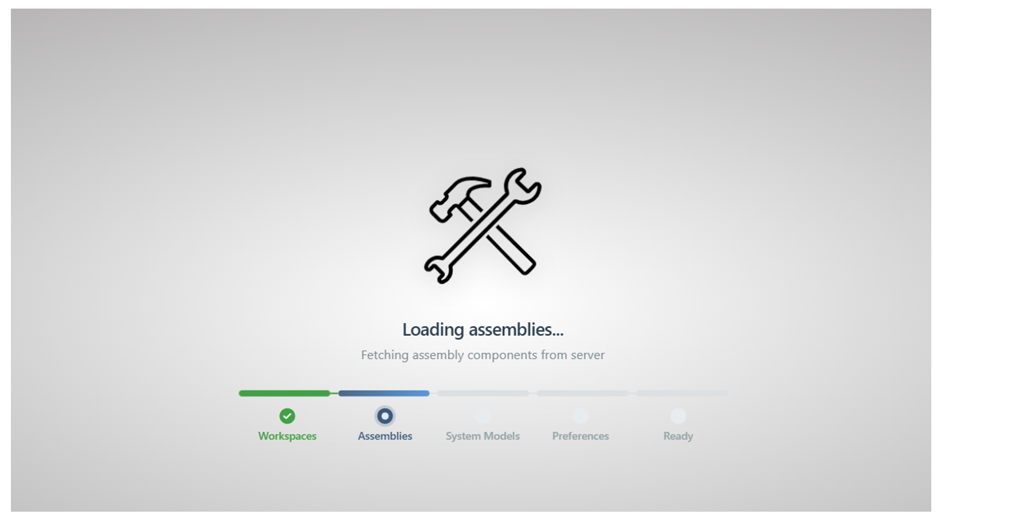Click the gray Preferences progress segment
1027x522 pixels.
582,394
